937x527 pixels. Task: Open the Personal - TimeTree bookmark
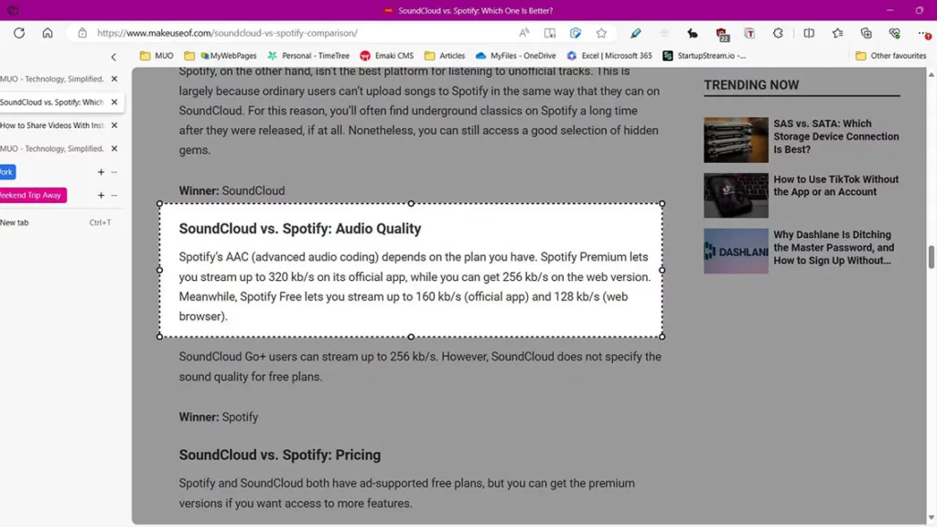[x=308, y=56]
